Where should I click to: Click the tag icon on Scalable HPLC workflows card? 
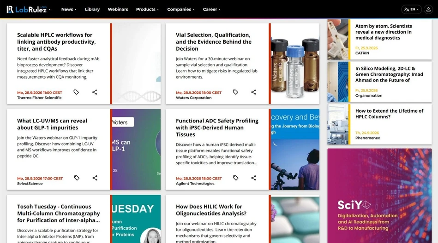(76, 92)
